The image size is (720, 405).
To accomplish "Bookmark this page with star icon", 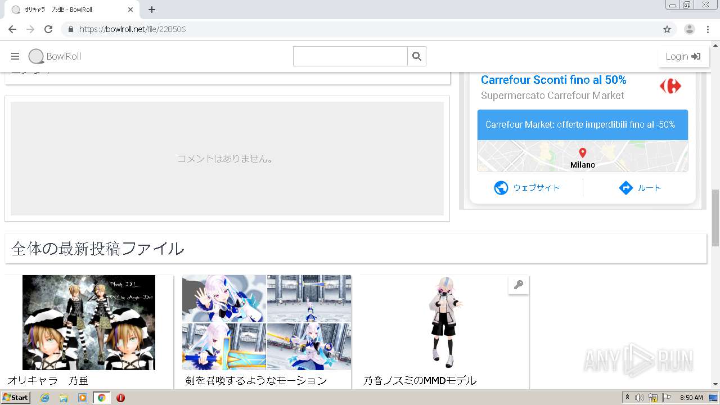I will [667, 29].
